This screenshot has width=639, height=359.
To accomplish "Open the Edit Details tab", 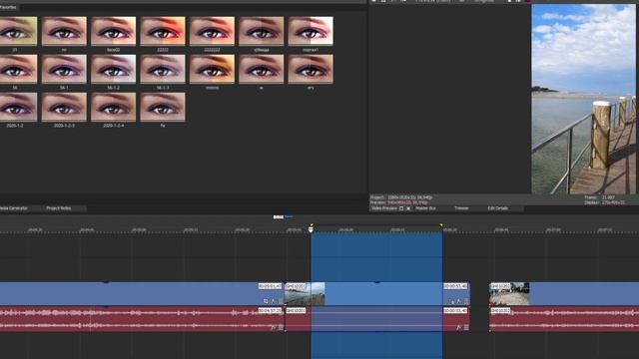I will pos(497,208).
